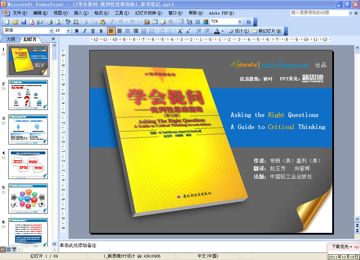The image size is (360, 260).
Task: Go to next slide double-arrow button
Action: point(357,230)
